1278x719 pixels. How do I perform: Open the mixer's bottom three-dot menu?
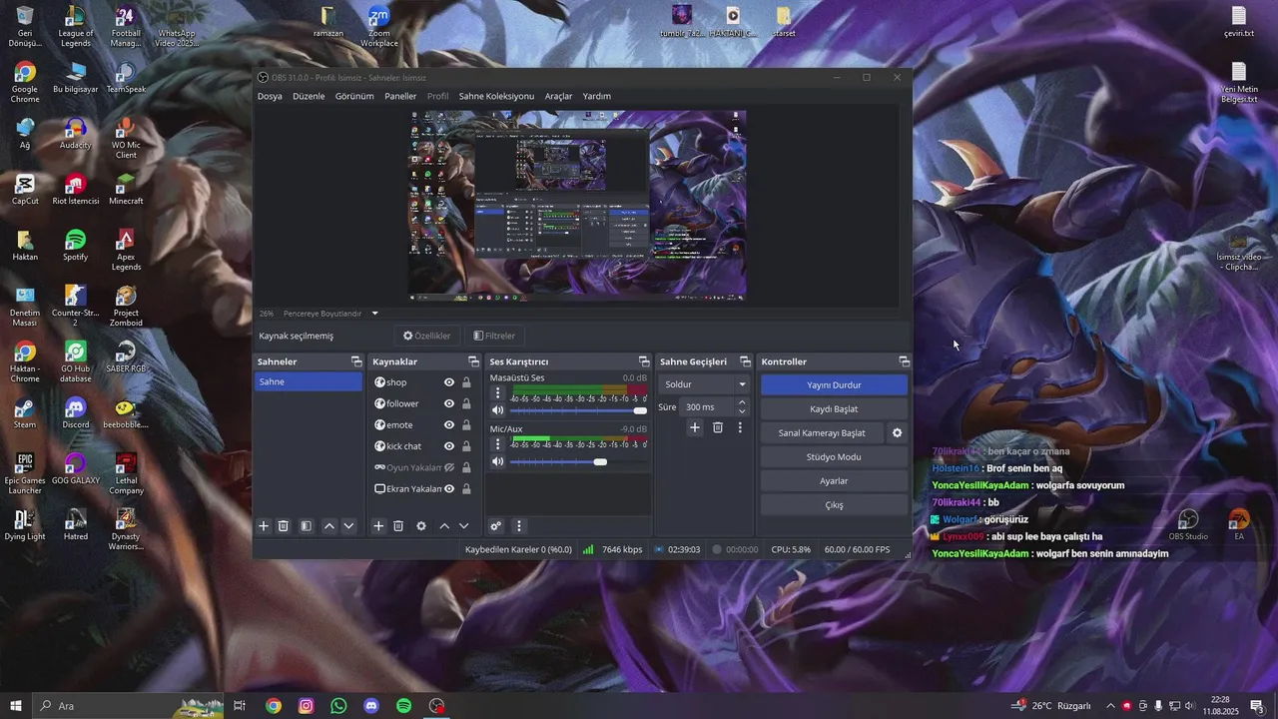coord(518,526)
